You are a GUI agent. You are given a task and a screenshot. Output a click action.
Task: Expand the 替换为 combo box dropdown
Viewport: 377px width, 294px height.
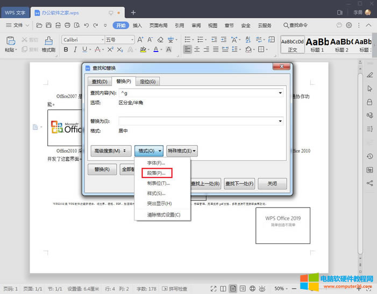[280, 121]
